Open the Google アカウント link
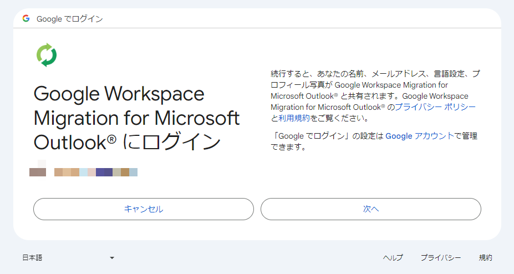514x274 pixels. pos(420,136)
